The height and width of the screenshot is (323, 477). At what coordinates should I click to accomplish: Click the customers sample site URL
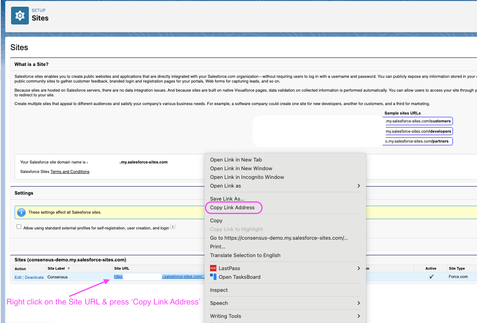(x=419, y=121)
